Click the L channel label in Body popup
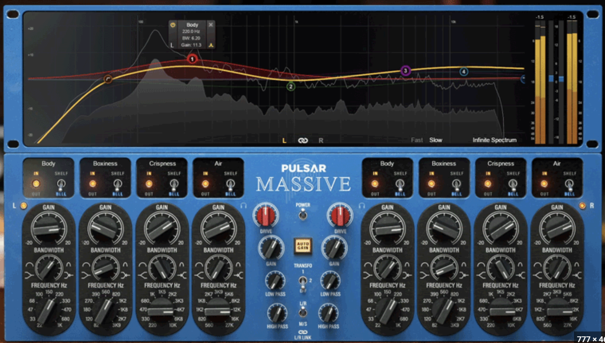 (x=172, y=45)
